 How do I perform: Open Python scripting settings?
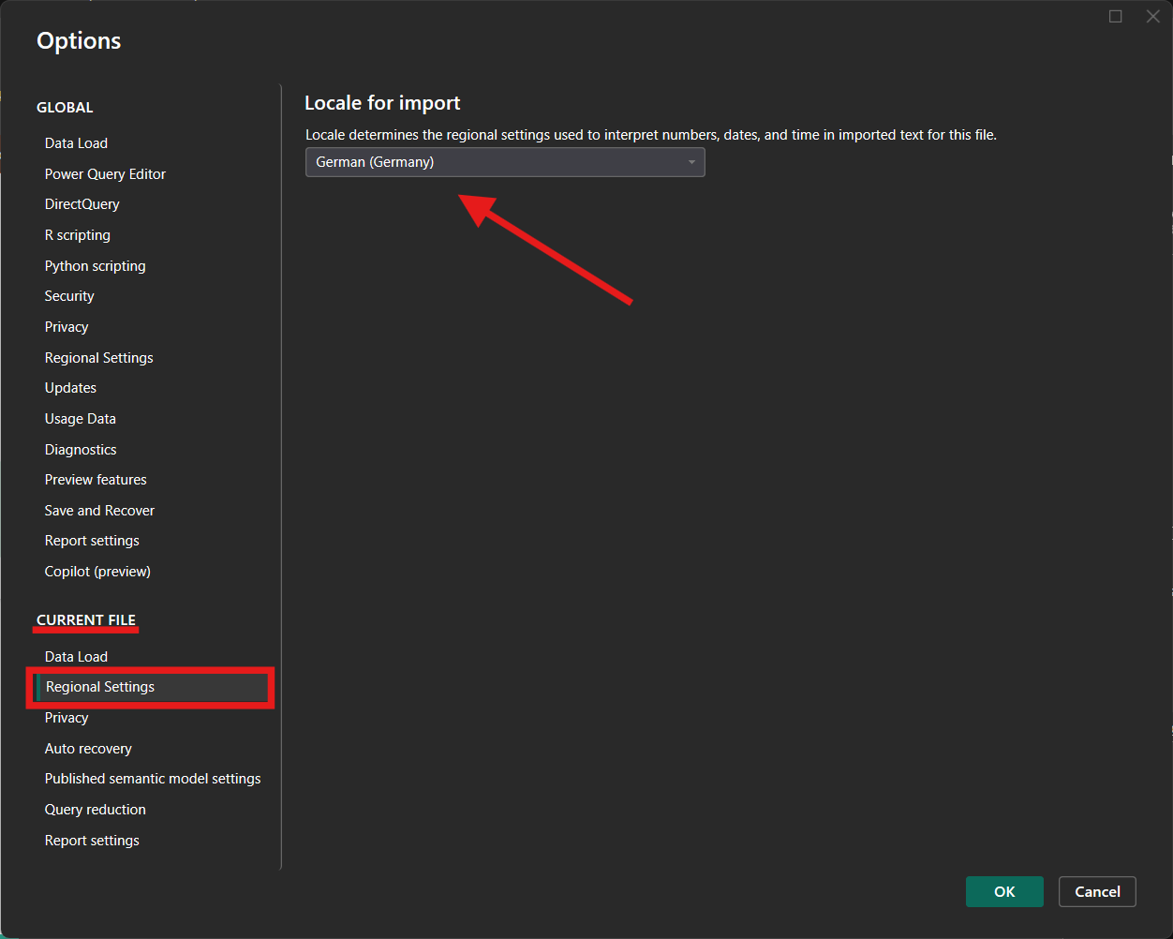pyautogui.click(x=96, y=266)
